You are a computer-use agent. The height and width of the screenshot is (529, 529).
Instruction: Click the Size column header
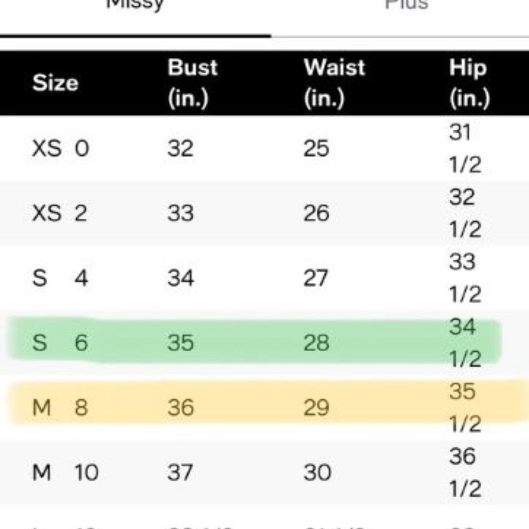pos(55,83)
